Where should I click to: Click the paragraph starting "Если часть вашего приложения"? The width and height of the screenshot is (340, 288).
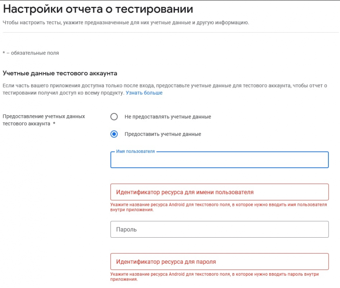point(165,89)
